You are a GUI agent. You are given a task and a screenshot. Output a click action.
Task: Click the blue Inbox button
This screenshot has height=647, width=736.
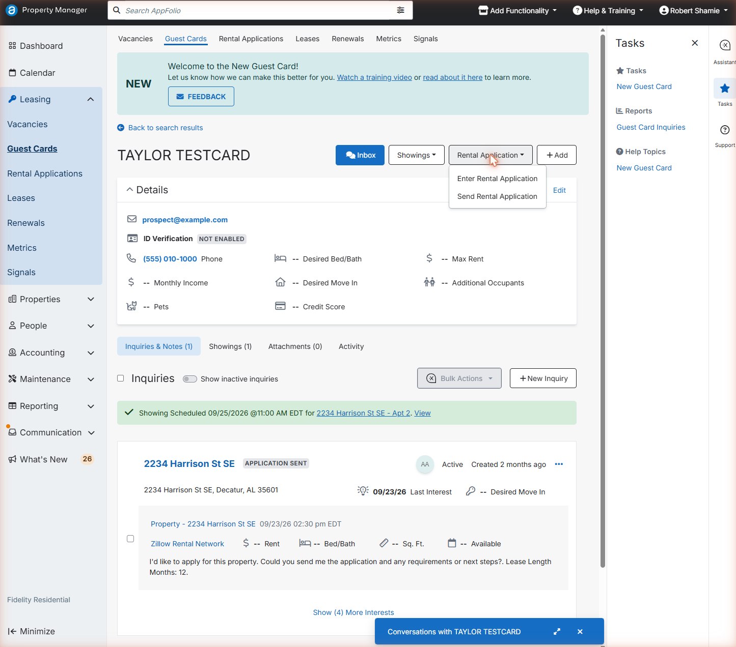click(x=360, y=155)
